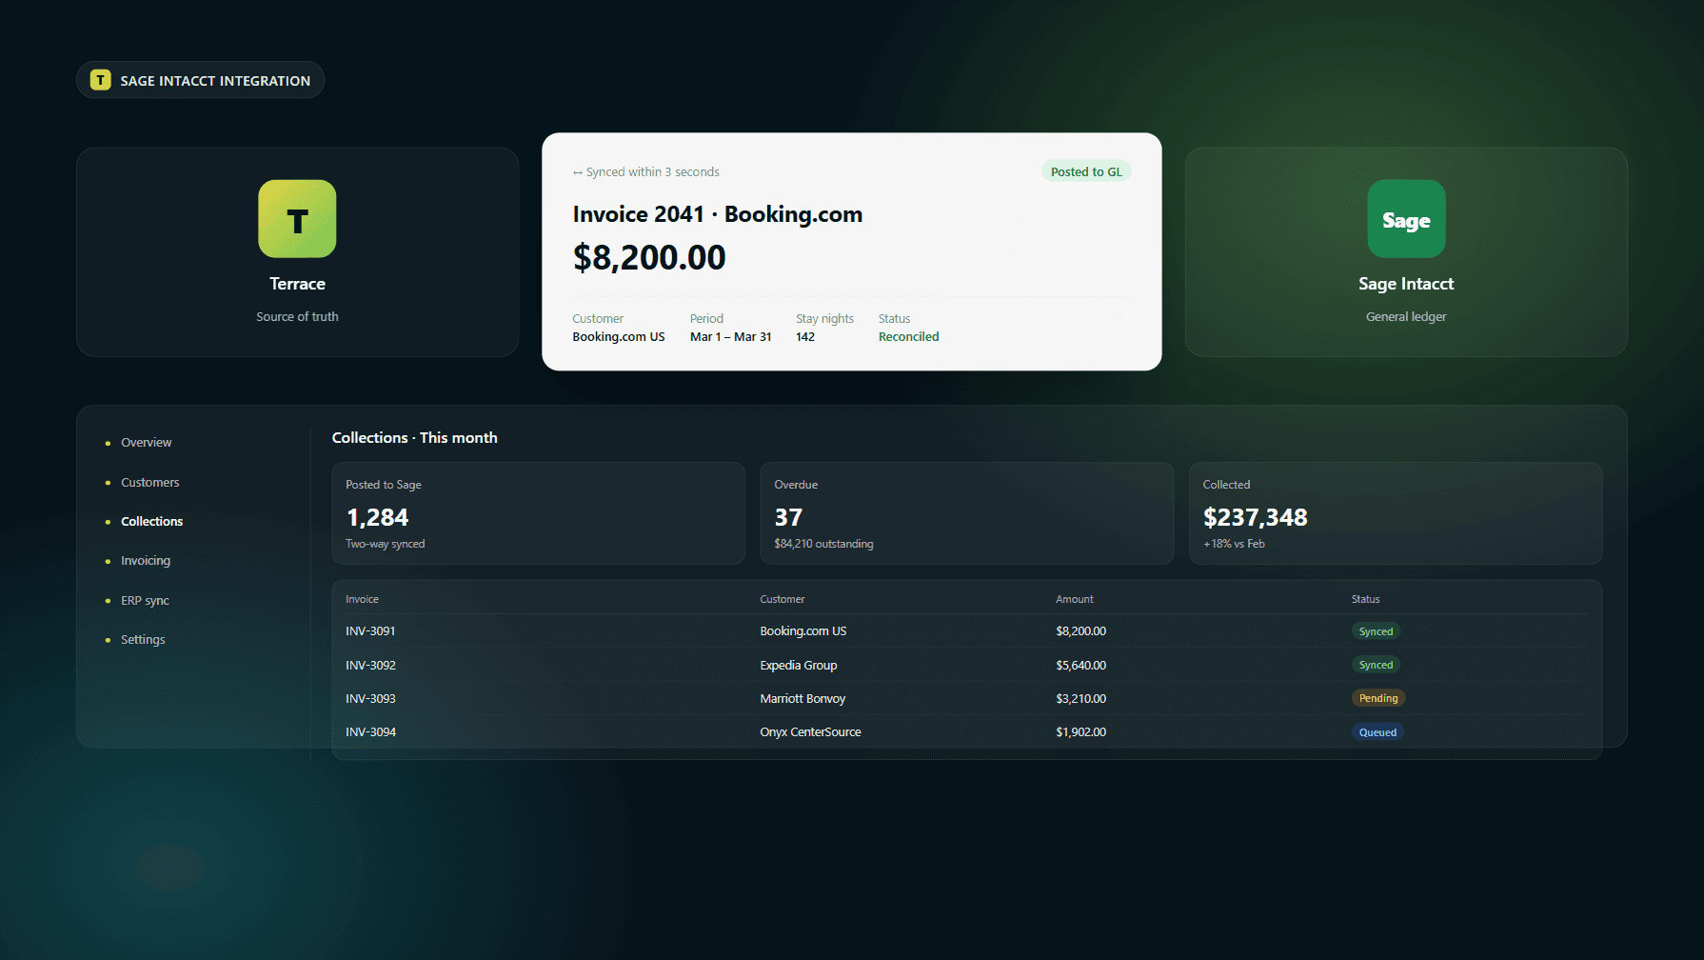This screenshot has height=960, width=1704.
Task: Click the +18% vs Feb text
Action: click(x=1234, y=544)
